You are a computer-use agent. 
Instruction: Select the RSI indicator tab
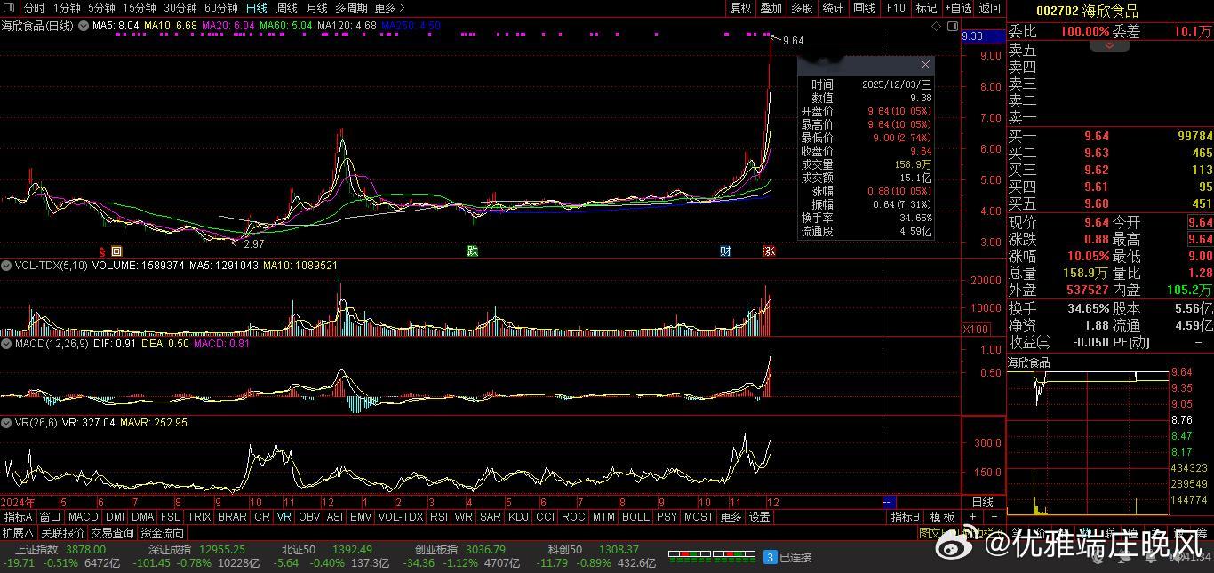point(438,517)
